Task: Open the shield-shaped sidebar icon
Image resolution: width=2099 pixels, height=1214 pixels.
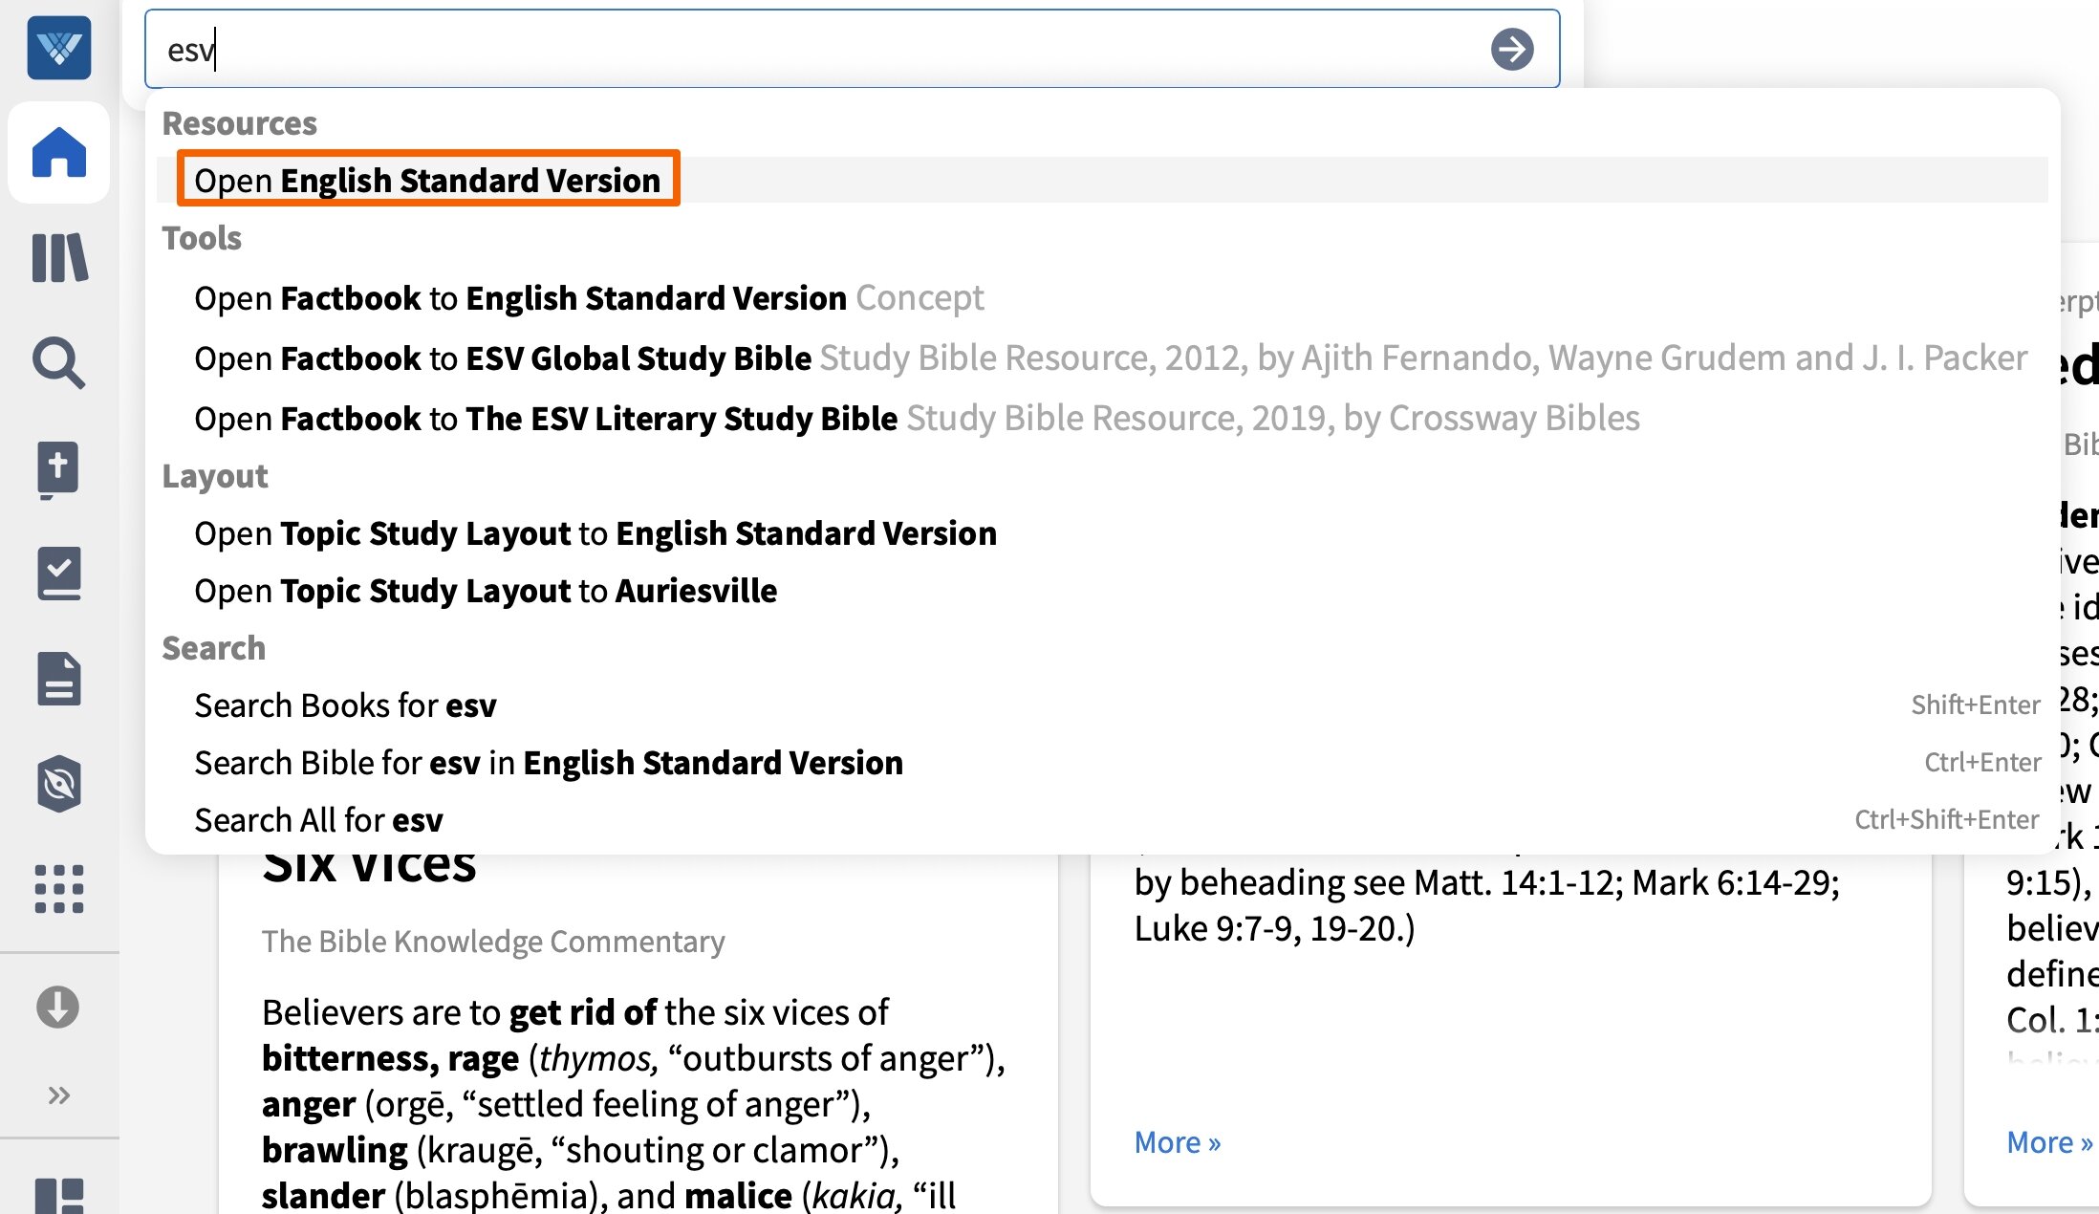Action: (59, 784)
